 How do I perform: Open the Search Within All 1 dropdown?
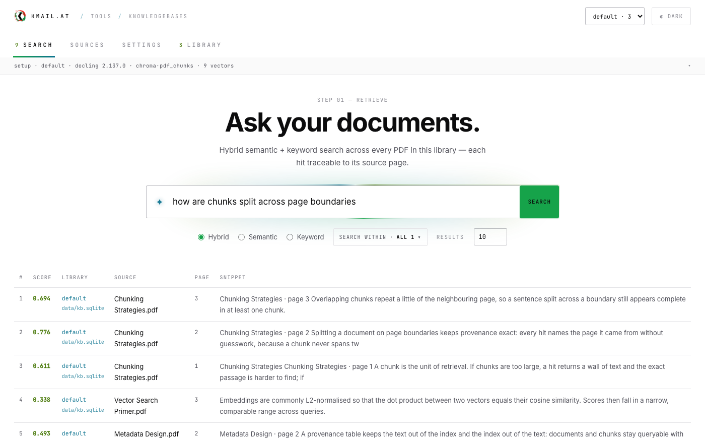380,237
